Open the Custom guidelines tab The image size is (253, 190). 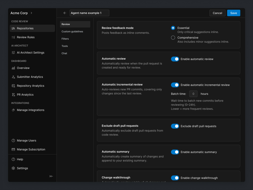[75, 31]
